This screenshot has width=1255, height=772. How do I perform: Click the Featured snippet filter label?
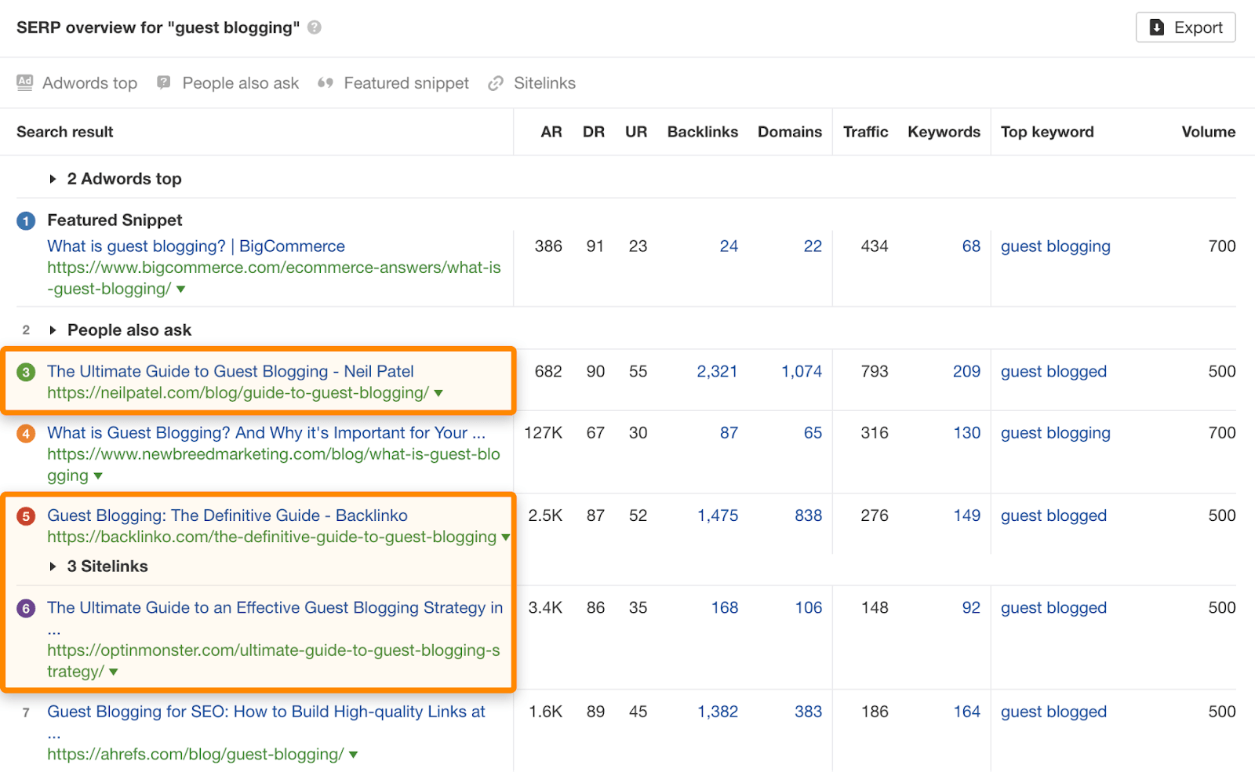pos(406,83)
